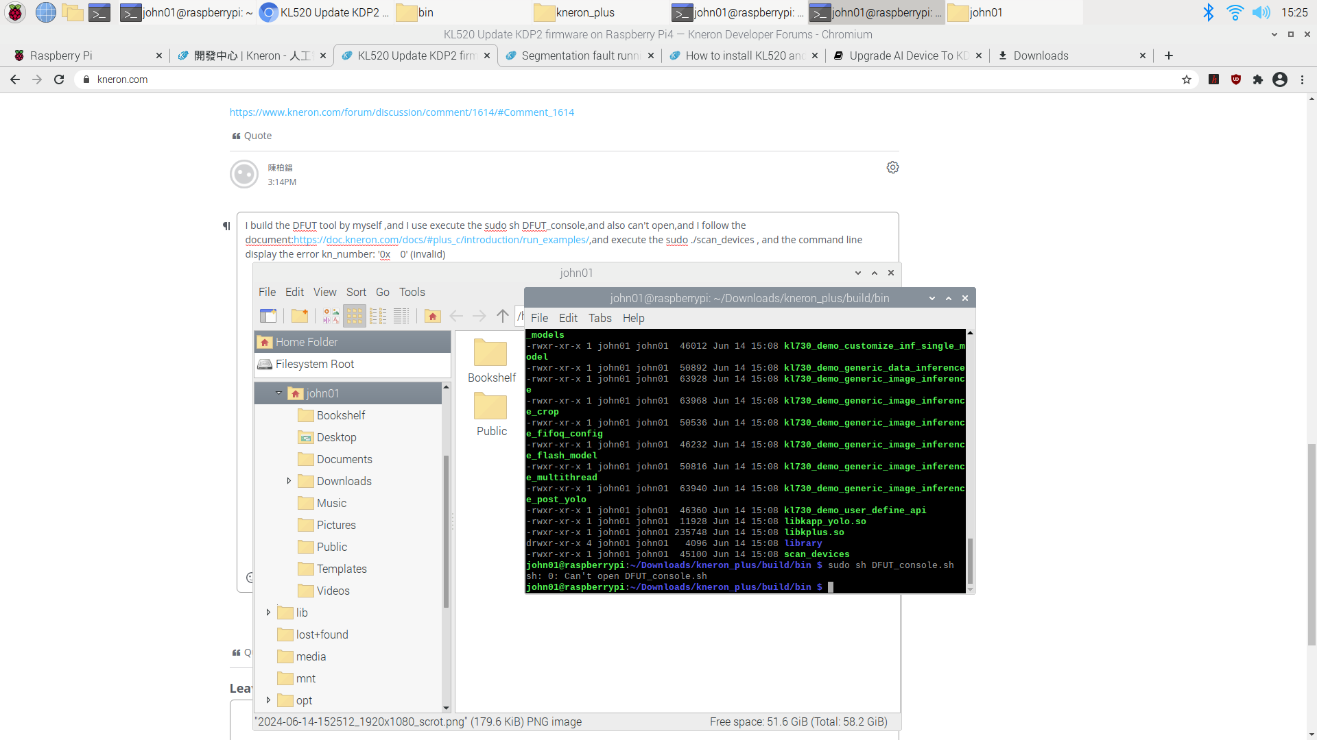Open the Tabs menu in terminal window
Image resolution: width=1317 pixels, height=740 pixels.
[600, 318]
